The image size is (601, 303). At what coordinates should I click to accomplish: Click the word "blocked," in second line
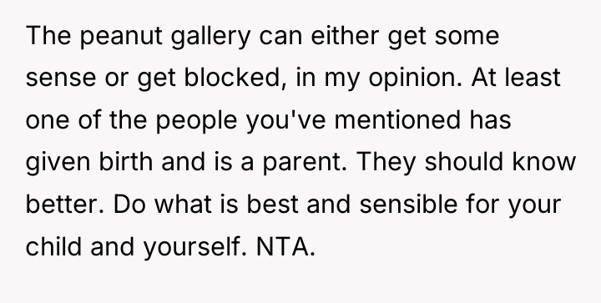[235, 78]
